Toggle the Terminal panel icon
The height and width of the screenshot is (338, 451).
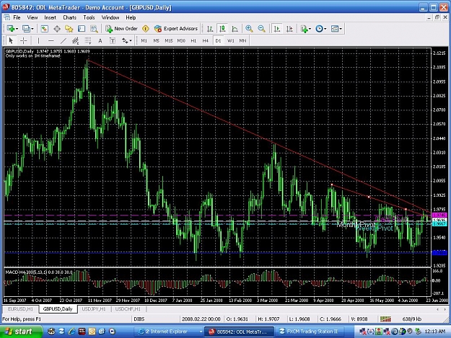click(x=82, y=29)
